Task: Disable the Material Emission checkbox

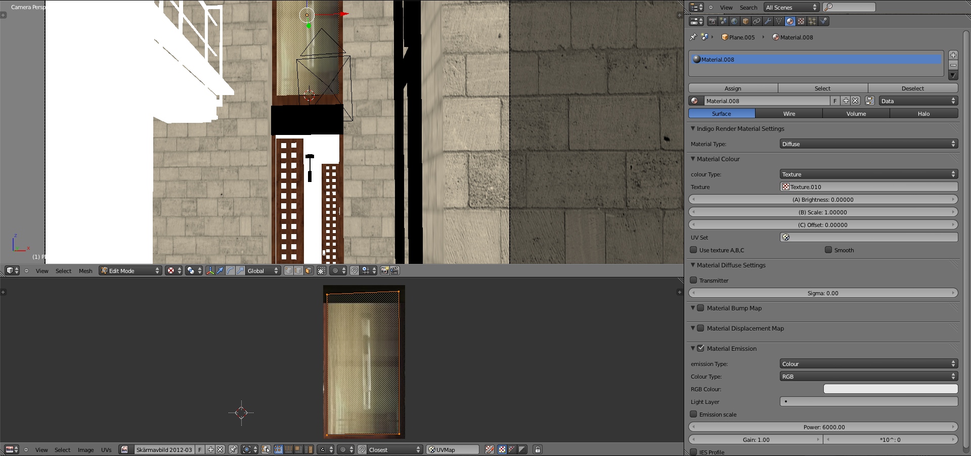Action: tap(701, 349)
